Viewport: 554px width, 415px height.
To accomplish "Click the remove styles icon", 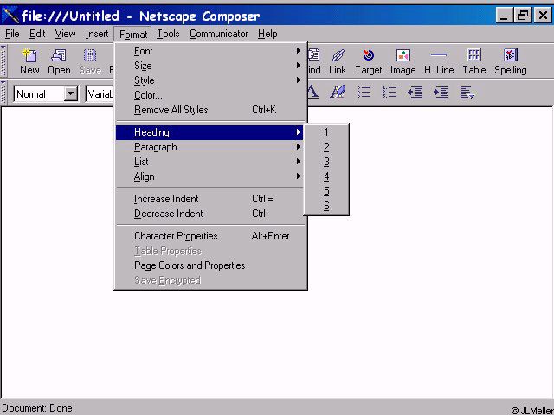I will pyautogui.click(x=338, y=93).
